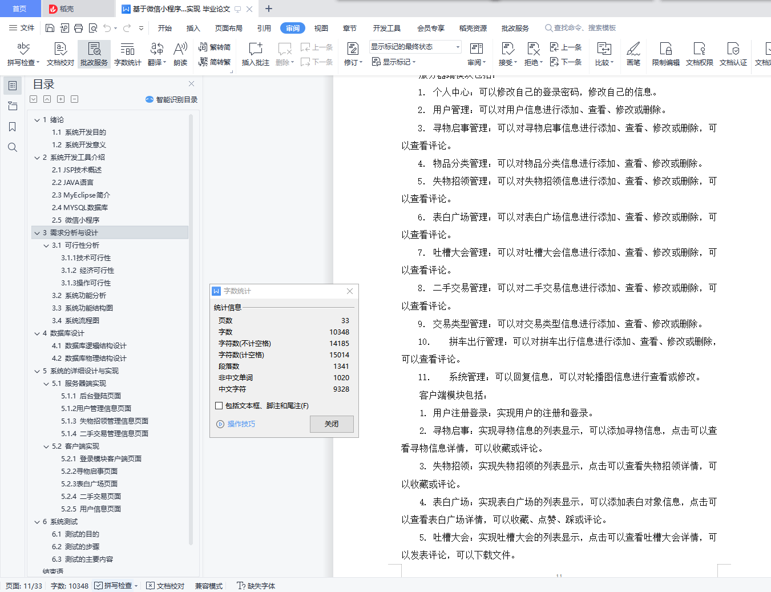Click the 翻译 tool icon
The image size is (771, 592).
[157, 49]
